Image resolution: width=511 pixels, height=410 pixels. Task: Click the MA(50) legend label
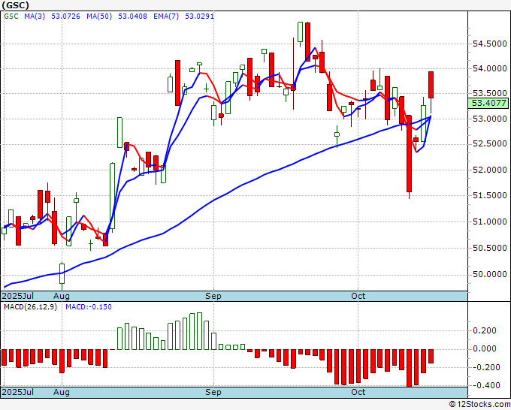(x=99, y=17)
